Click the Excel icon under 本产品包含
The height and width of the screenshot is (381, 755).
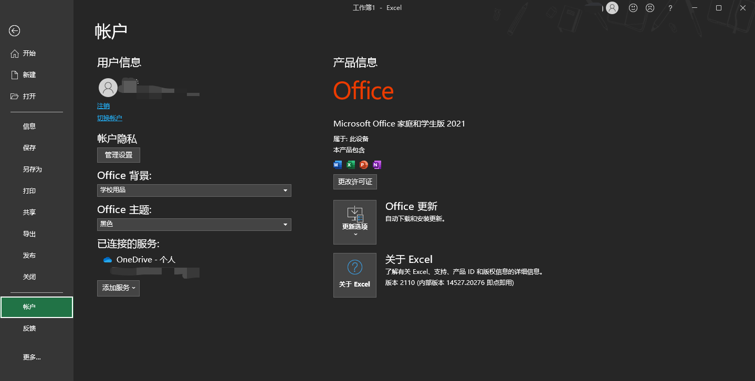pyautogui.click(x=351, y=165)
